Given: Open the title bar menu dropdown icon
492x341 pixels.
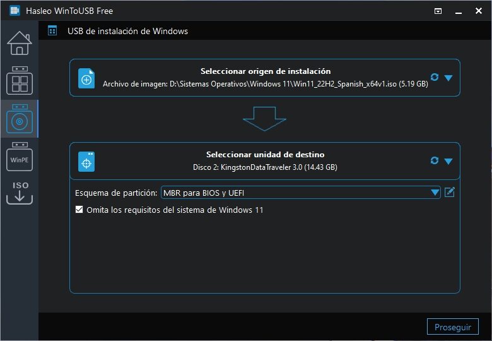Looking at the screenshot, I should [438, 11].
